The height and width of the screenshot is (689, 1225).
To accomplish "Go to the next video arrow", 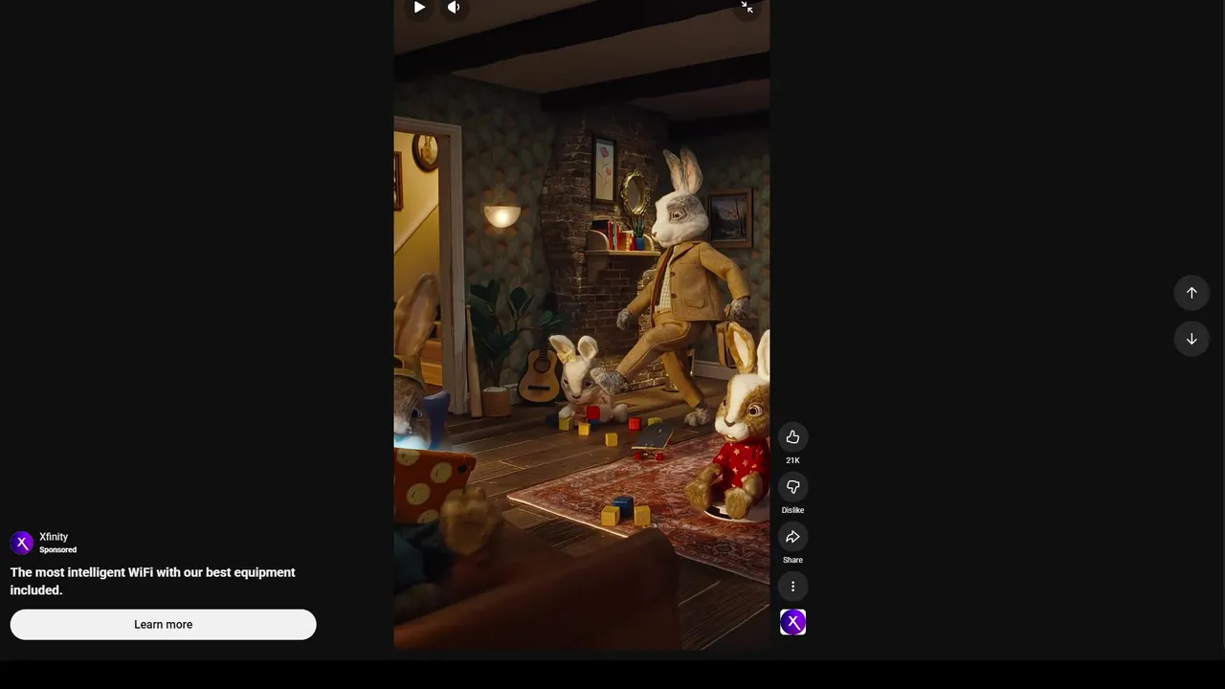I will click(x=1192, y=339).
